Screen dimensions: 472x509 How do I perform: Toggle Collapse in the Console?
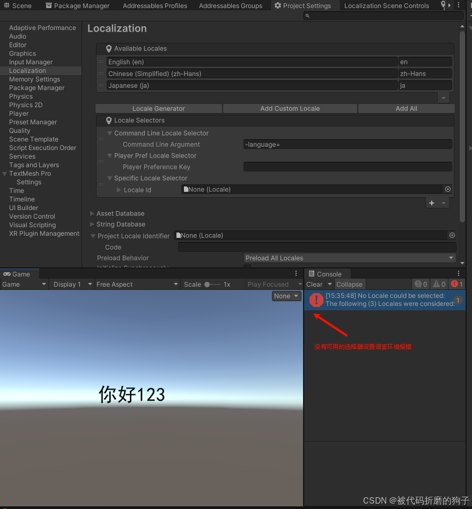tap(350, 285)
